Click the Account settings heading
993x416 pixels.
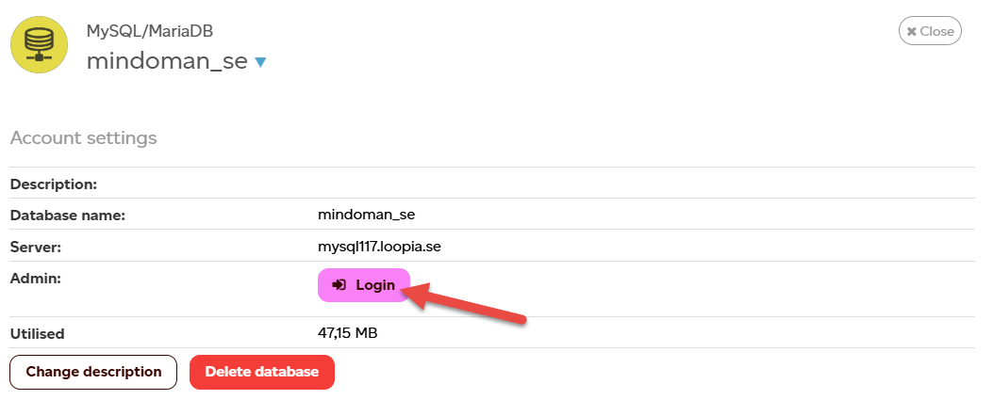pyautogui.click(x=83, y=138)
